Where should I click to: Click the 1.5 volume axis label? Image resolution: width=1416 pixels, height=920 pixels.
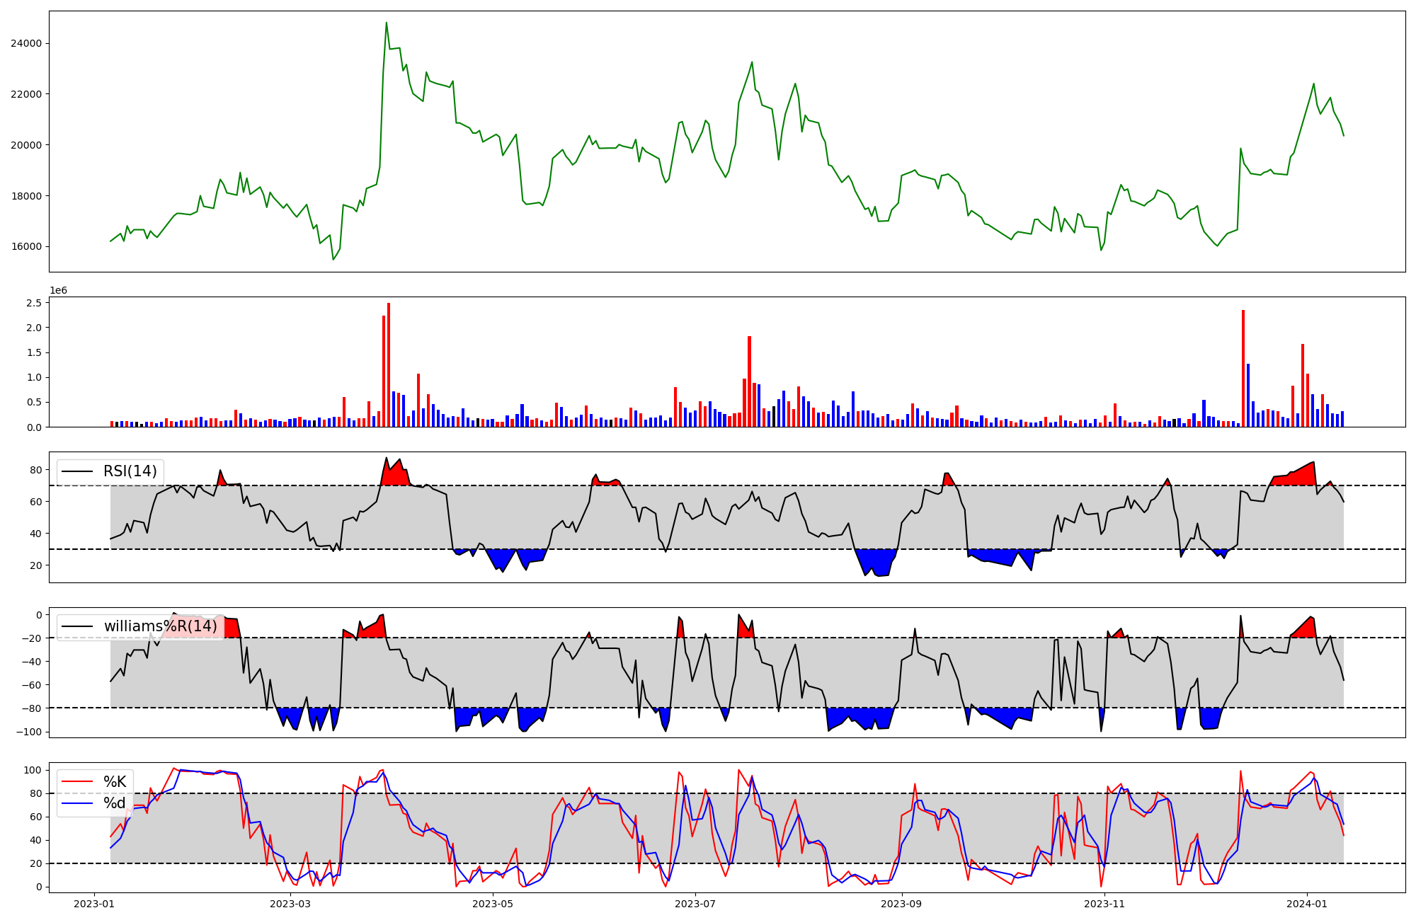pyautogui.click(x=34, y=352)
